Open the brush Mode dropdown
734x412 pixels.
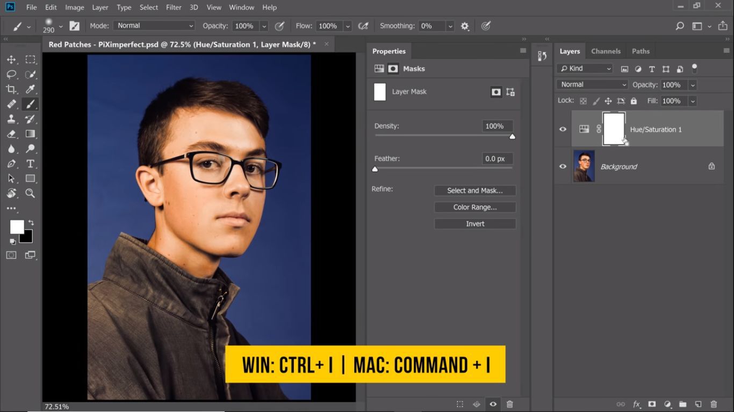click(154, 26)
